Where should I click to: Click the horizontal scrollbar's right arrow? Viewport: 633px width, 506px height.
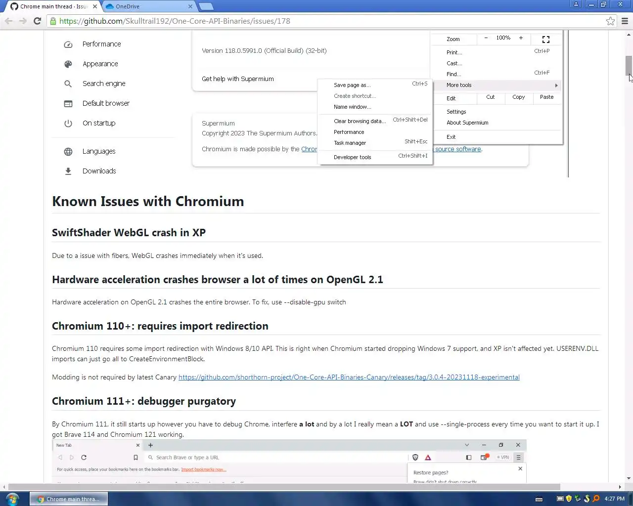(x=620, y=487)
